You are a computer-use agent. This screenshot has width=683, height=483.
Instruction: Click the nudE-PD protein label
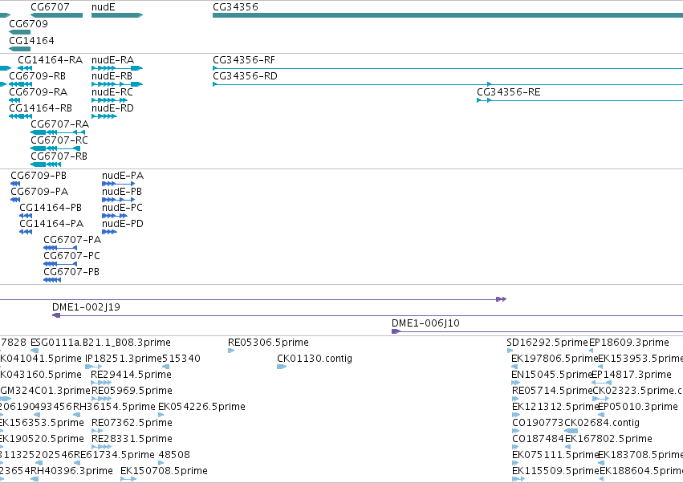click(123, 224)
